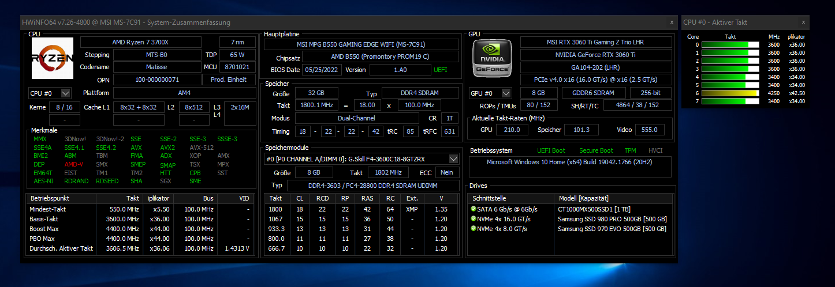Click the AMD B550 (Promontory PROM19 C) chipset field
This screenshot has height=287, width=835.
coord(380,56)
